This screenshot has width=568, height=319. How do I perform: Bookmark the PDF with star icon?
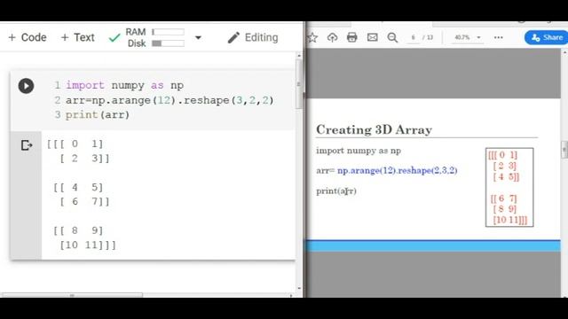pyautogui.click(x=312, y=37)
